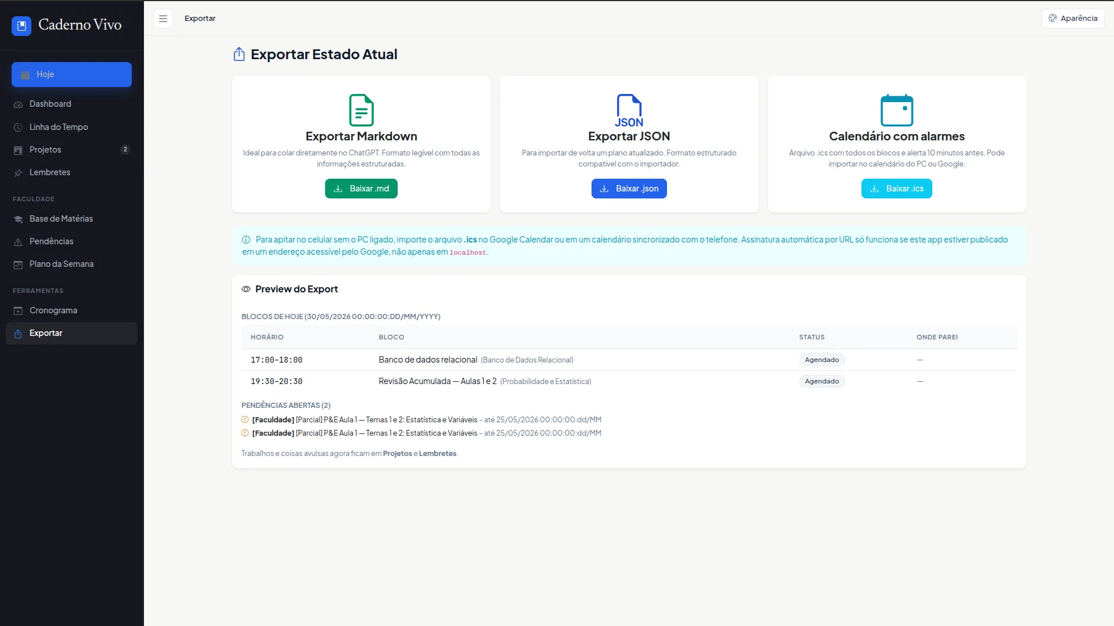Click the FACULDADE section label

point(34,199)
